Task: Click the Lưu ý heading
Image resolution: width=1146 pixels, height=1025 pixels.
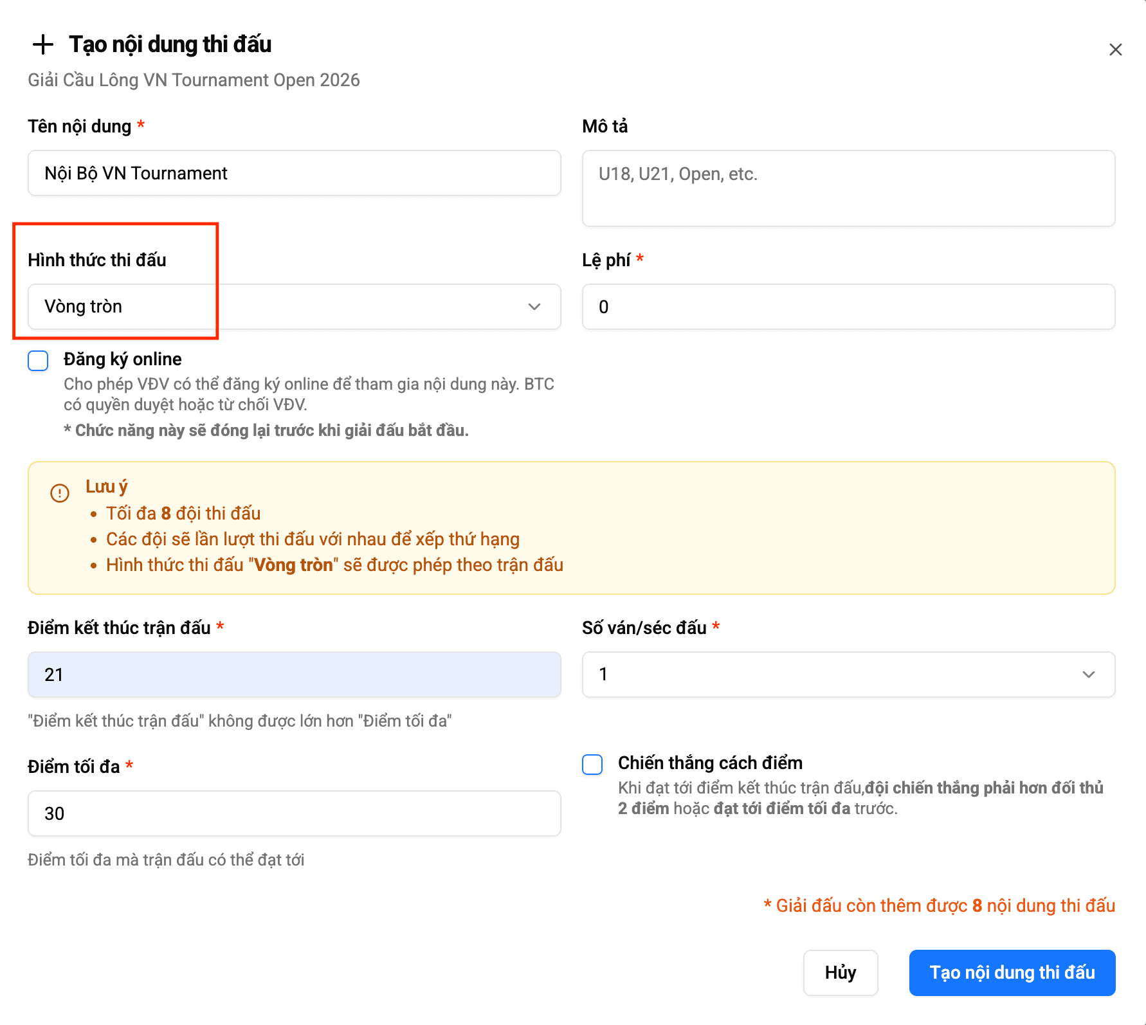Action: [107, 487]
